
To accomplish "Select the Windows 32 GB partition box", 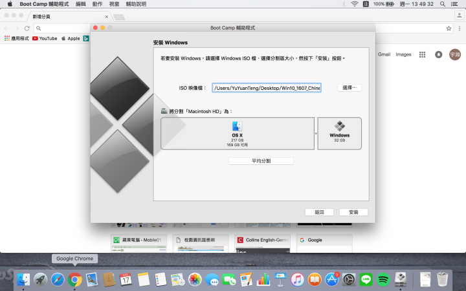I will (339, 133).
